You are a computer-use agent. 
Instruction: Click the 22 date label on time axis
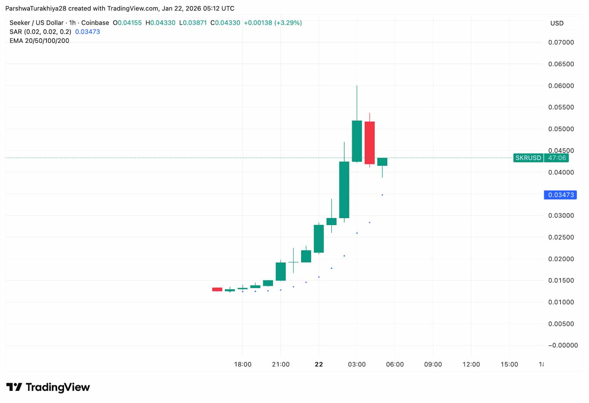tap(319, 364)
